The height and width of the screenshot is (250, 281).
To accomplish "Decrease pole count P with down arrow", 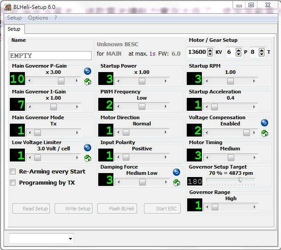I will click(x=238, y=54).
